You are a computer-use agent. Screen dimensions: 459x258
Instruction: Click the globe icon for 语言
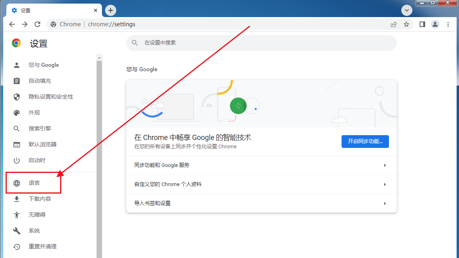[17, 183]
